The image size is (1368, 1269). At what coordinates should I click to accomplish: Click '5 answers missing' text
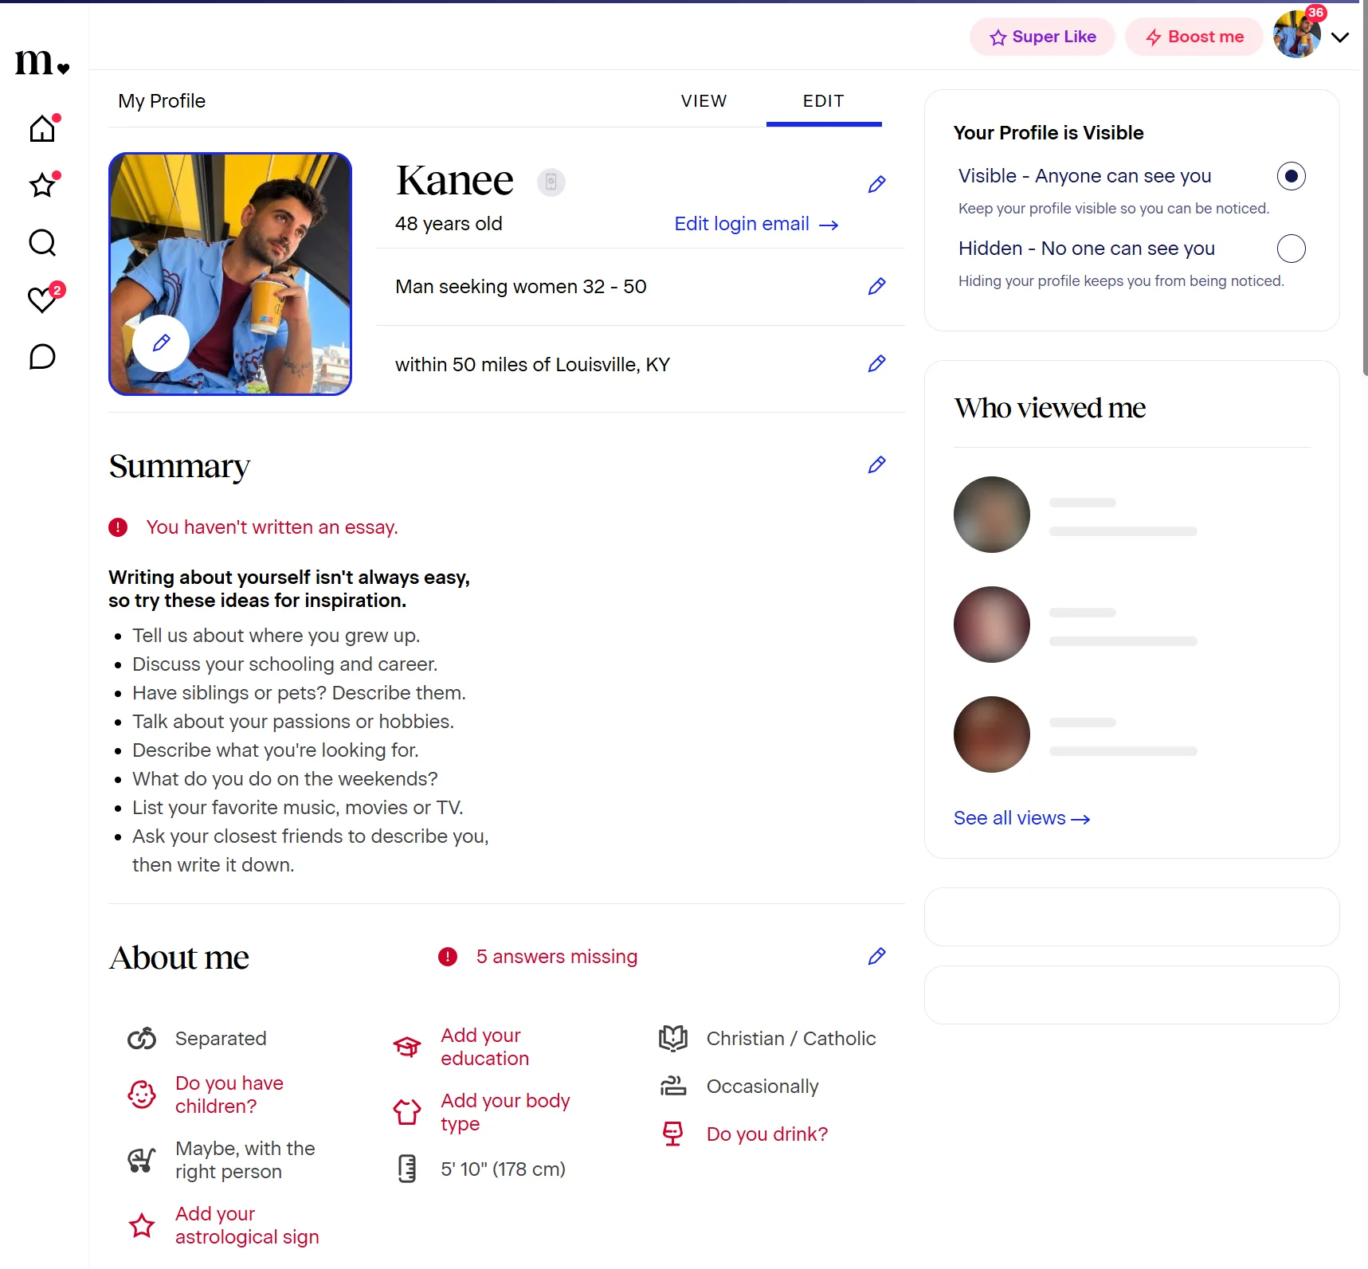(x=556, y=957)
